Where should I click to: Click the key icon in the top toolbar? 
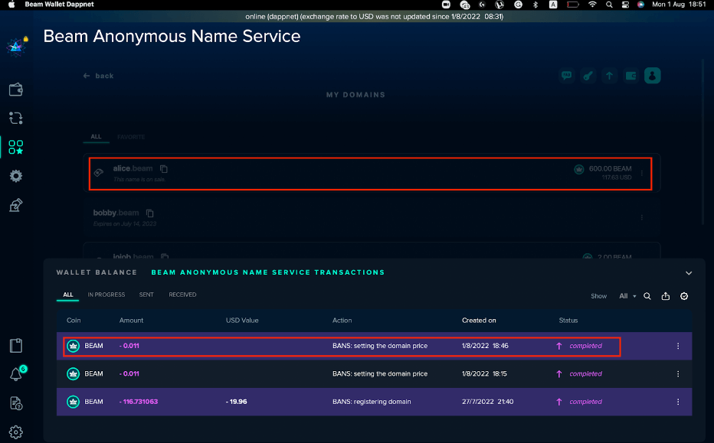coord(588,76)
